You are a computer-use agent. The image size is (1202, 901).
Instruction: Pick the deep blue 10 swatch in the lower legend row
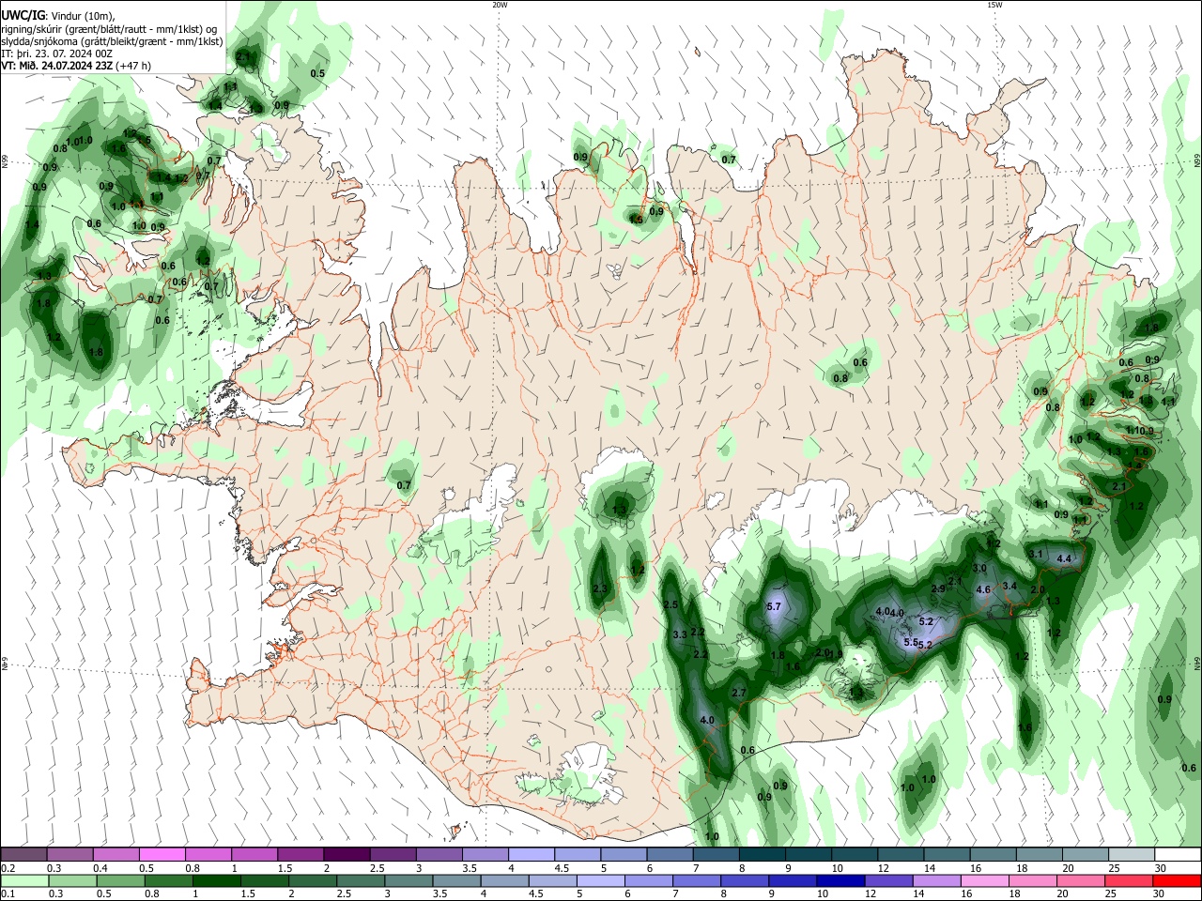point(839,881)
